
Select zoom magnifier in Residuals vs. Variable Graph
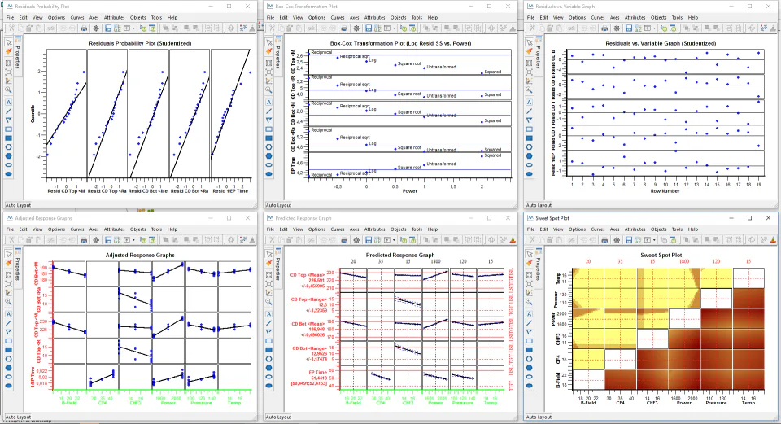point(530,90)
